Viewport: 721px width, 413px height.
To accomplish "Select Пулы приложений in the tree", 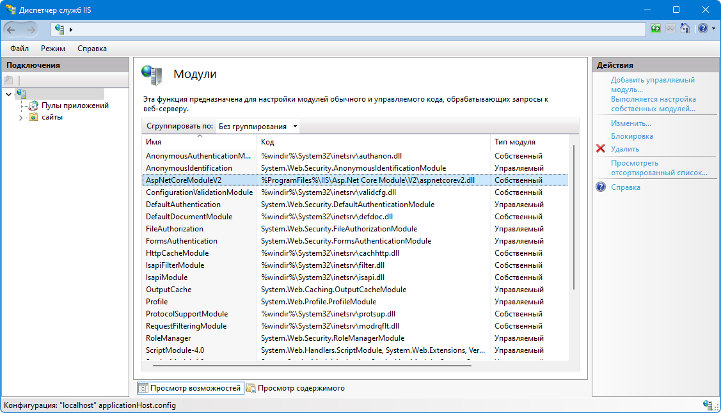I will point(75,105).
